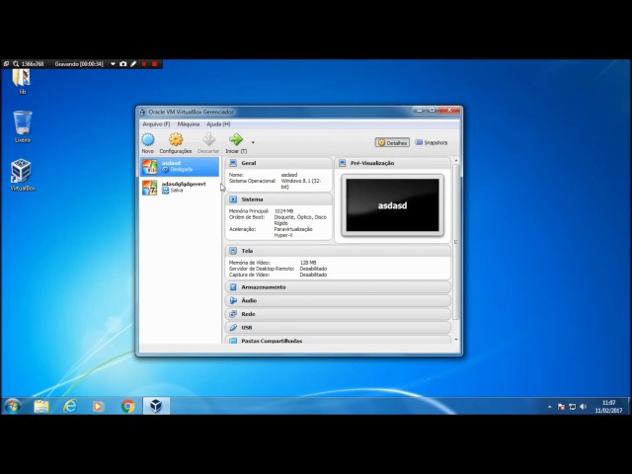Click the recorder magnifier icon
The image size is (632, 474).
[16, 63]
